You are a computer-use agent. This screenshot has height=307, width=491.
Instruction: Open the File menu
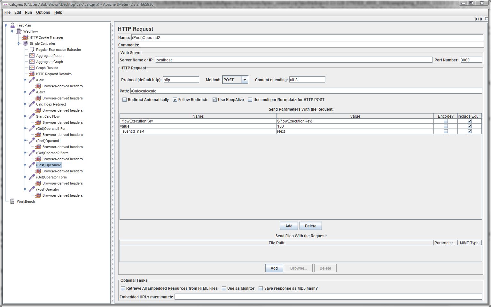pos(7,12)
